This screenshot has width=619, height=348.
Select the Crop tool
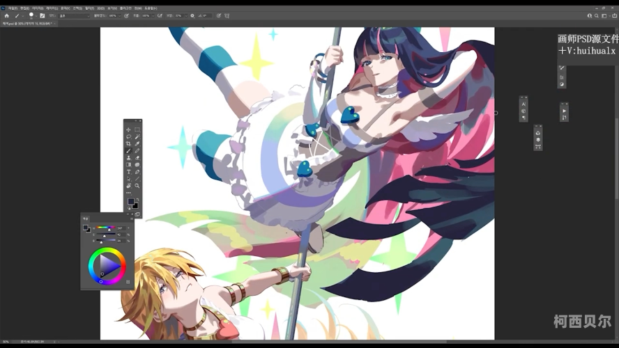[128, 144]
